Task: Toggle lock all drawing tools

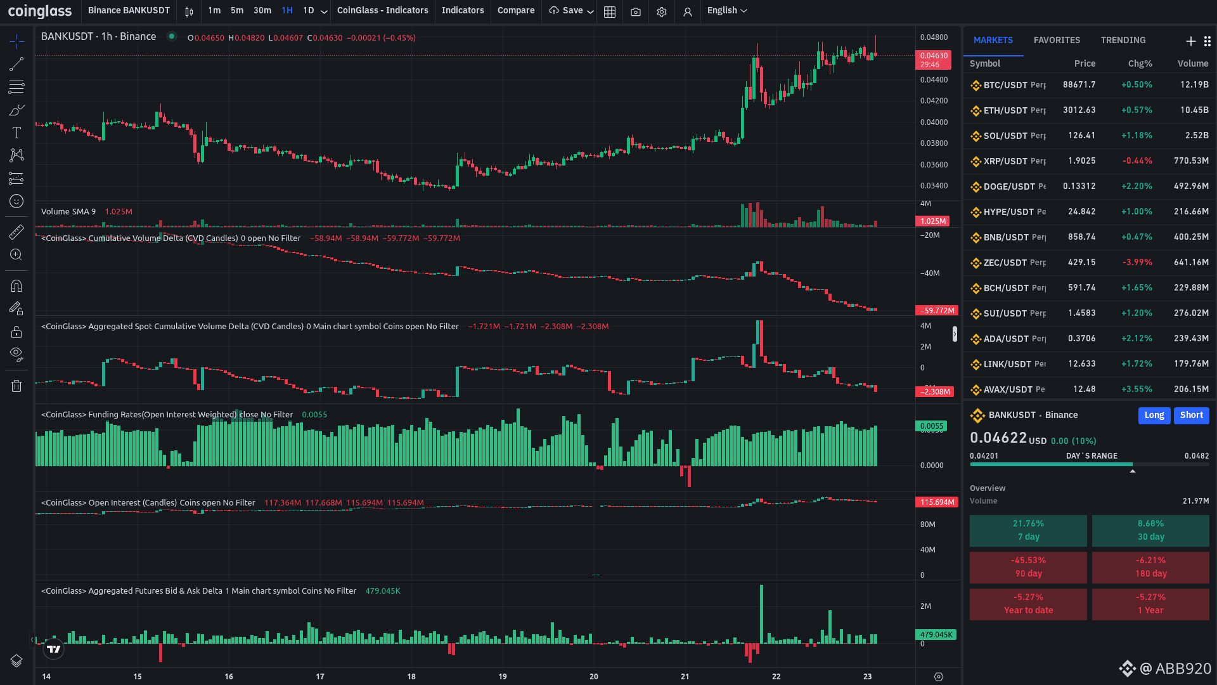Action: click(x=16, y=332)
